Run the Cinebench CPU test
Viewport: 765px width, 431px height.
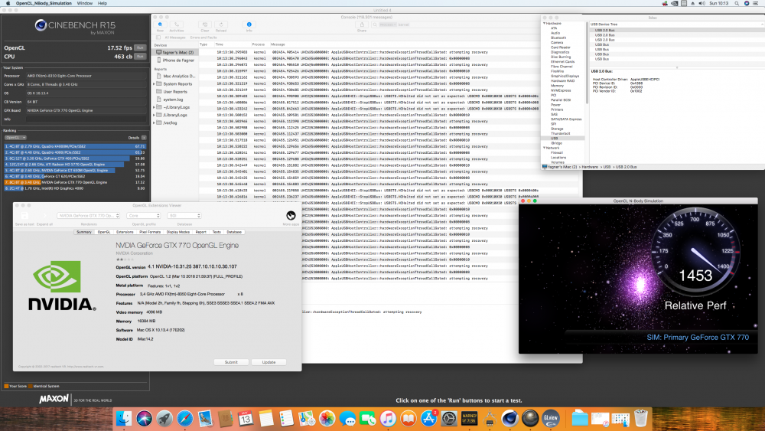141,57
